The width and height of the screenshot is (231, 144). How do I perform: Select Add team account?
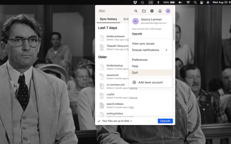click(x=150, y=82)
